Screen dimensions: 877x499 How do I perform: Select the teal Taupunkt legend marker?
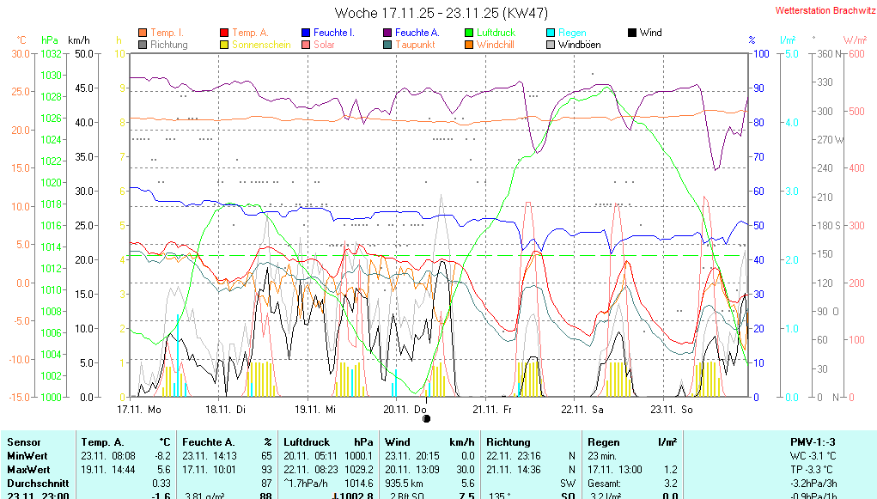(x=387, y=45)
